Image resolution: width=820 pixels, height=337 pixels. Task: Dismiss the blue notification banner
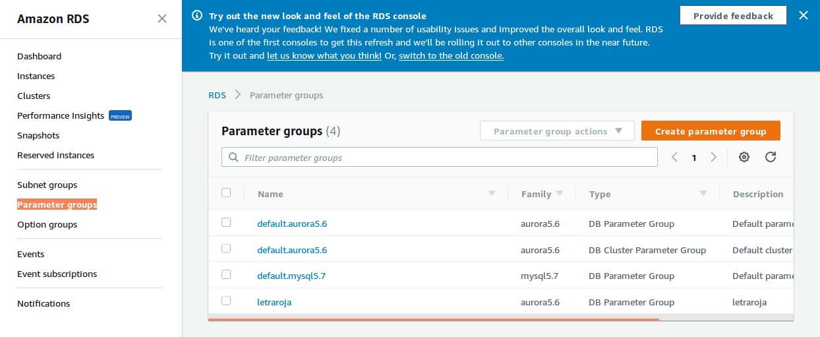pos(803,15)
